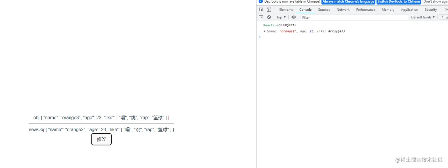Click the 修改 button

click(101, 139)
